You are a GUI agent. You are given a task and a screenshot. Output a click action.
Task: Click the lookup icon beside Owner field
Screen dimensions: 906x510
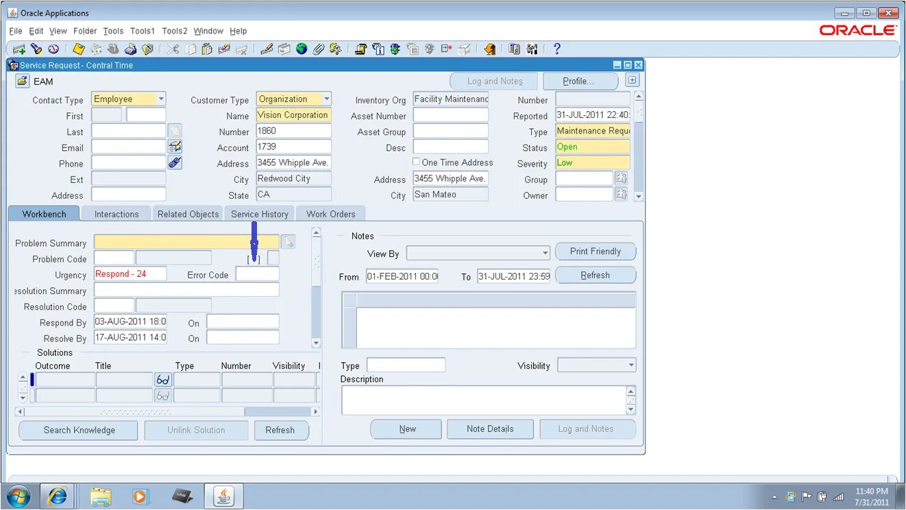coord(621,194)
